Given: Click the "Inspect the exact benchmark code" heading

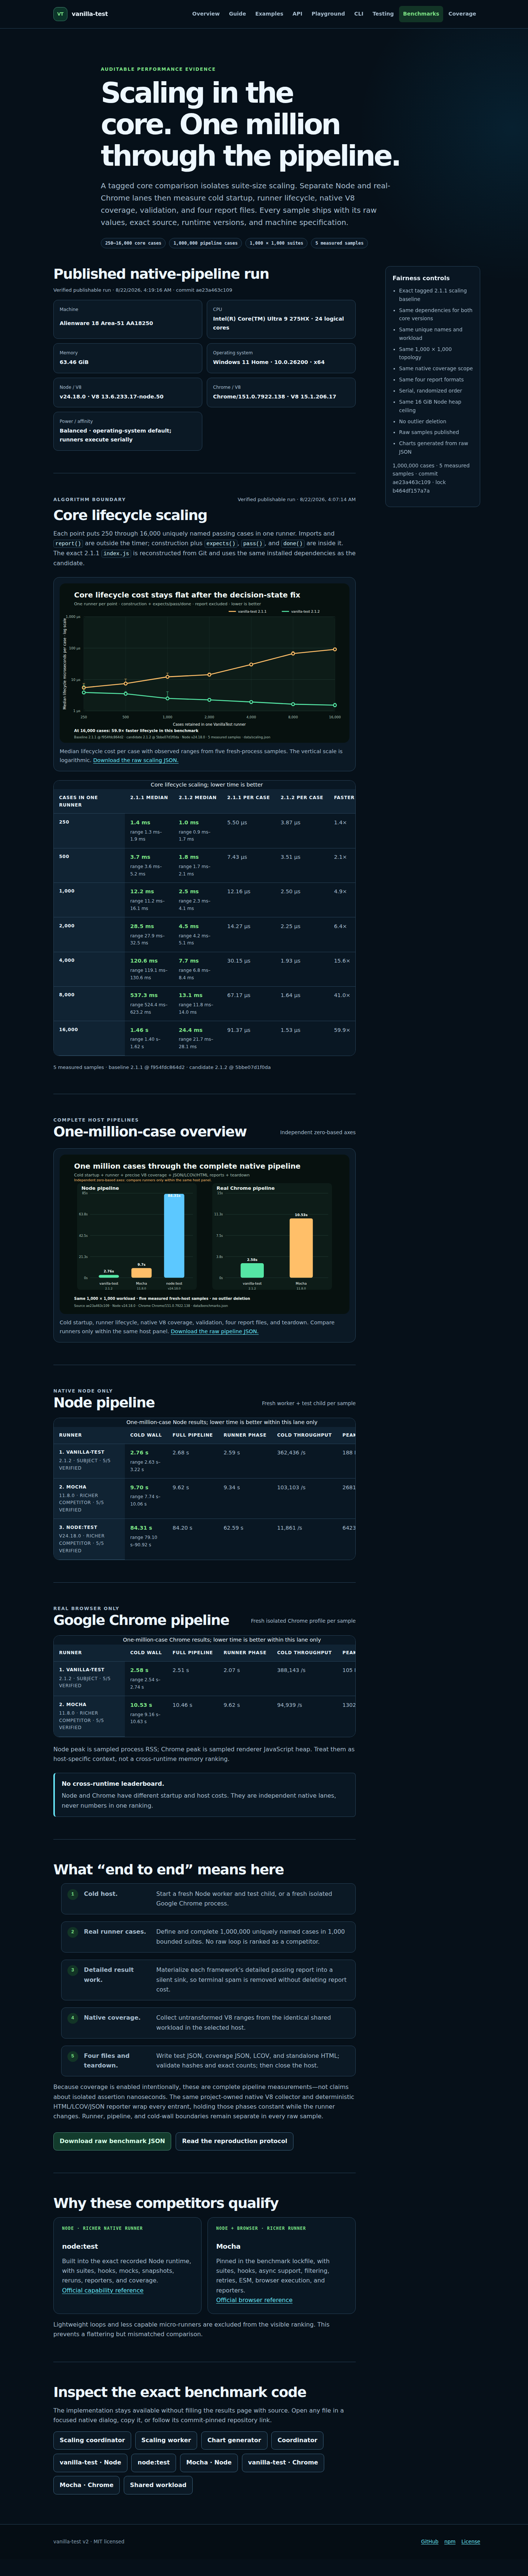Looking at the screenshot, I should pyautogui.click(x=180, y=2392).
